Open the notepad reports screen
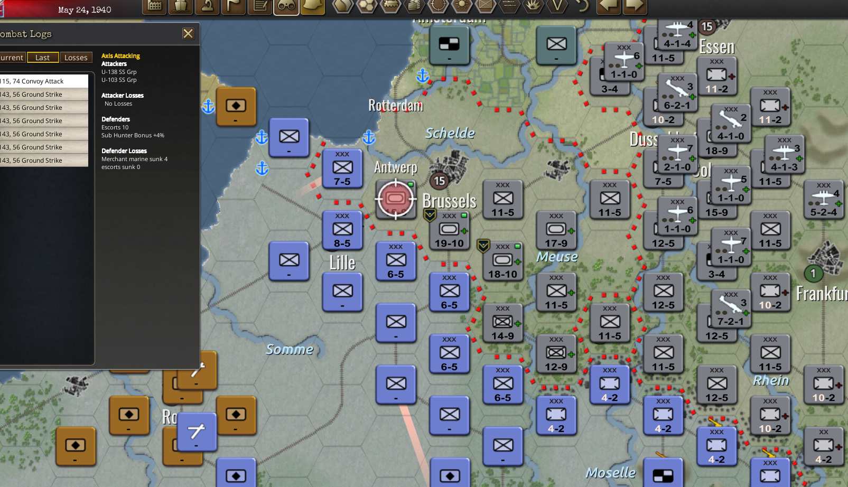Viewport: 848px width, 487px height. point(260,6)
